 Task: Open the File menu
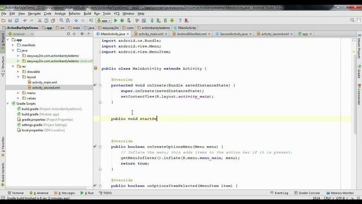[x=4, y=14]
